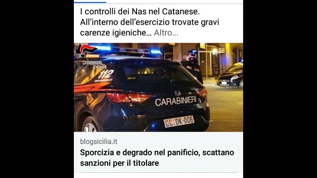This screenshot has width=317, height=178.
Task: Click the 'I controlli dei Nas nel Catanese' text
Action: [x=140, y=11]
